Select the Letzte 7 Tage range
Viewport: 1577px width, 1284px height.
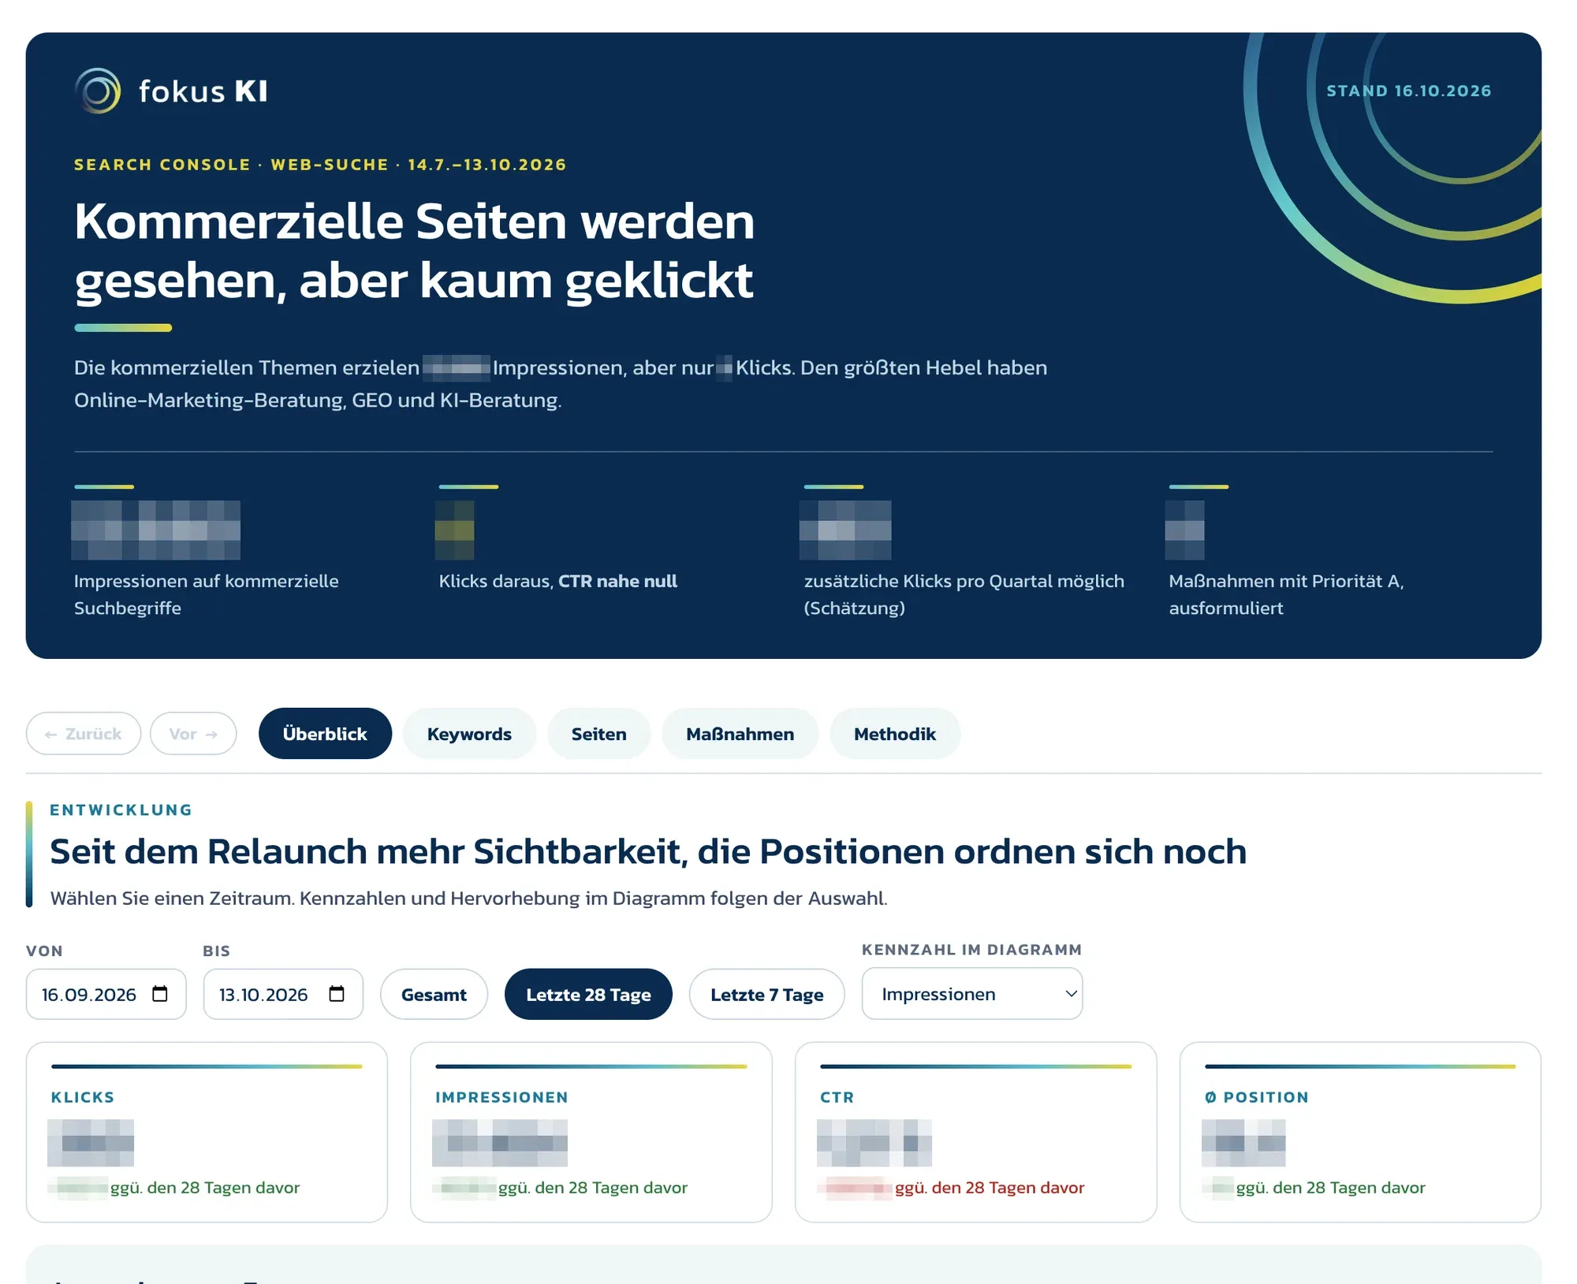pyautogui.click(x=766, y=995)
